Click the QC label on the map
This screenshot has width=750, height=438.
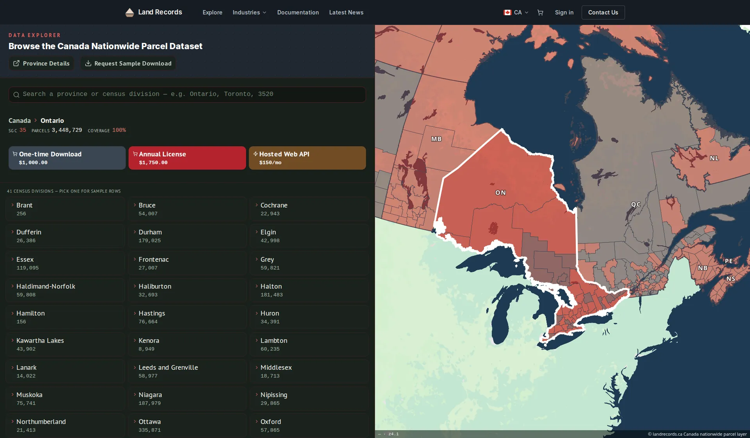(x=636, y=204)
